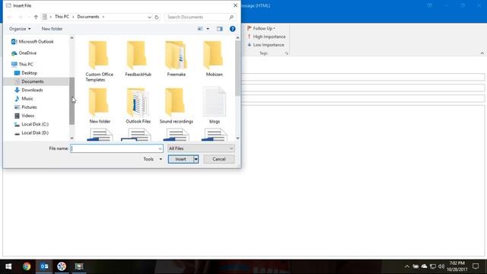
Task: Change view with the view icon
Action: [200, 29]
